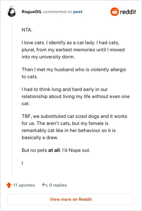This screenshot has height=211, width=142.
Task: Click the gray "commented on" text
Action: coord(58,12)
